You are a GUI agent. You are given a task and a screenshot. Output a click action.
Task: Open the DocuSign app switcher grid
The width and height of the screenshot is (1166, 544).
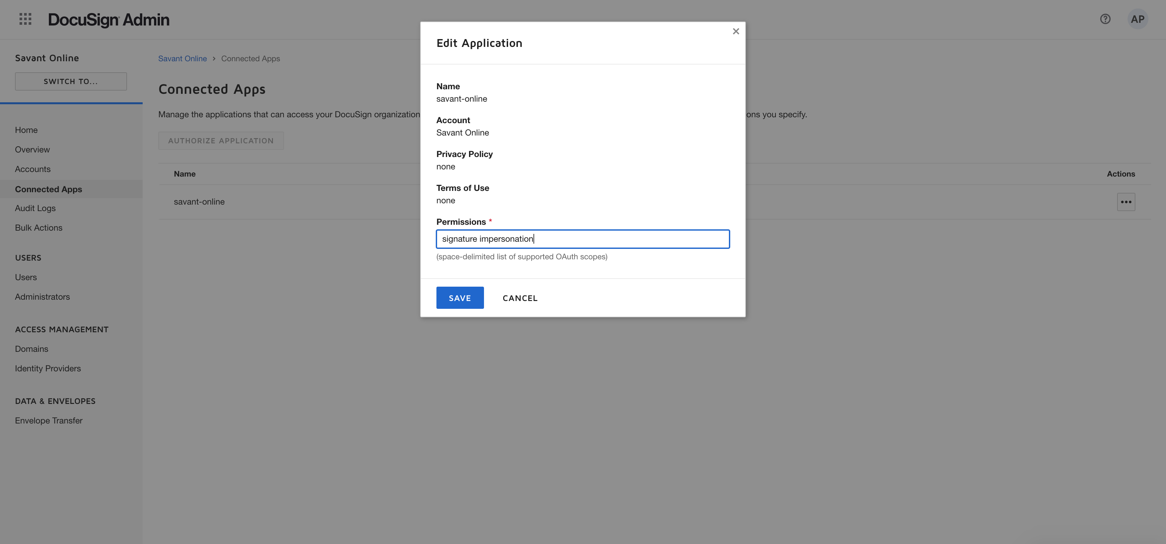[x=25, y=20]
